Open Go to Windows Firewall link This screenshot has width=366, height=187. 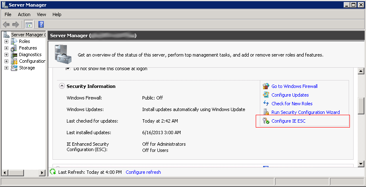point(295,86)
